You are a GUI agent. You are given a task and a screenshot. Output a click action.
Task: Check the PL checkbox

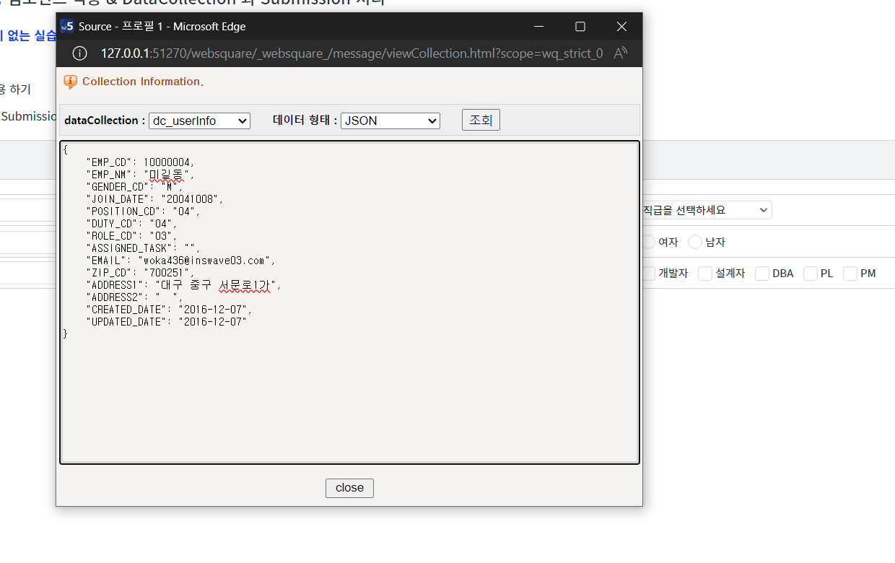pos(811,274)
